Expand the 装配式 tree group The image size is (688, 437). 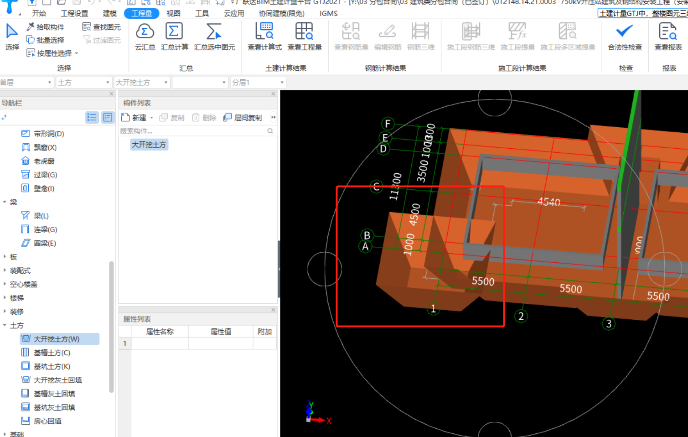tap(5, 271)
